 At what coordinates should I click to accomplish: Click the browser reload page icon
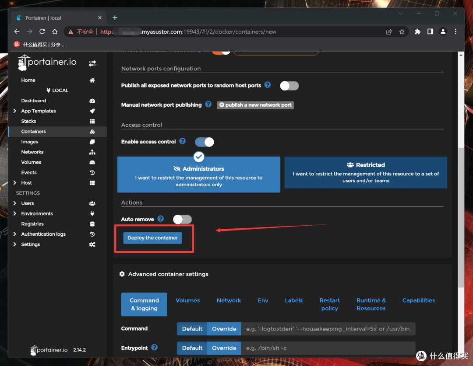42,31
